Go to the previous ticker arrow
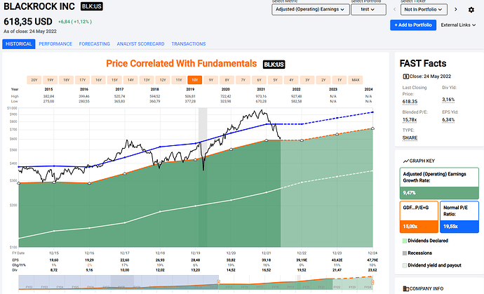The height and width of the screenshot is (294, 484). (394, 9)
